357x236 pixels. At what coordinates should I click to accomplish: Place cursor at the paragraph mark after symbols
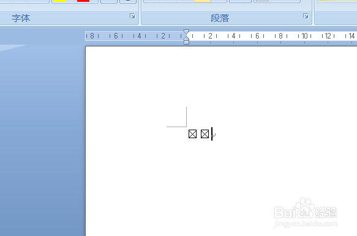(x=214, y=135)
